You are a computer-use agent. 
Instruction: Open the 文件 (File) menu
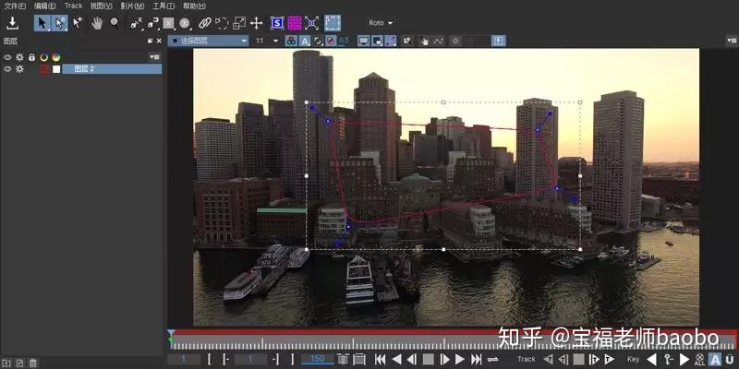point(15,6)
